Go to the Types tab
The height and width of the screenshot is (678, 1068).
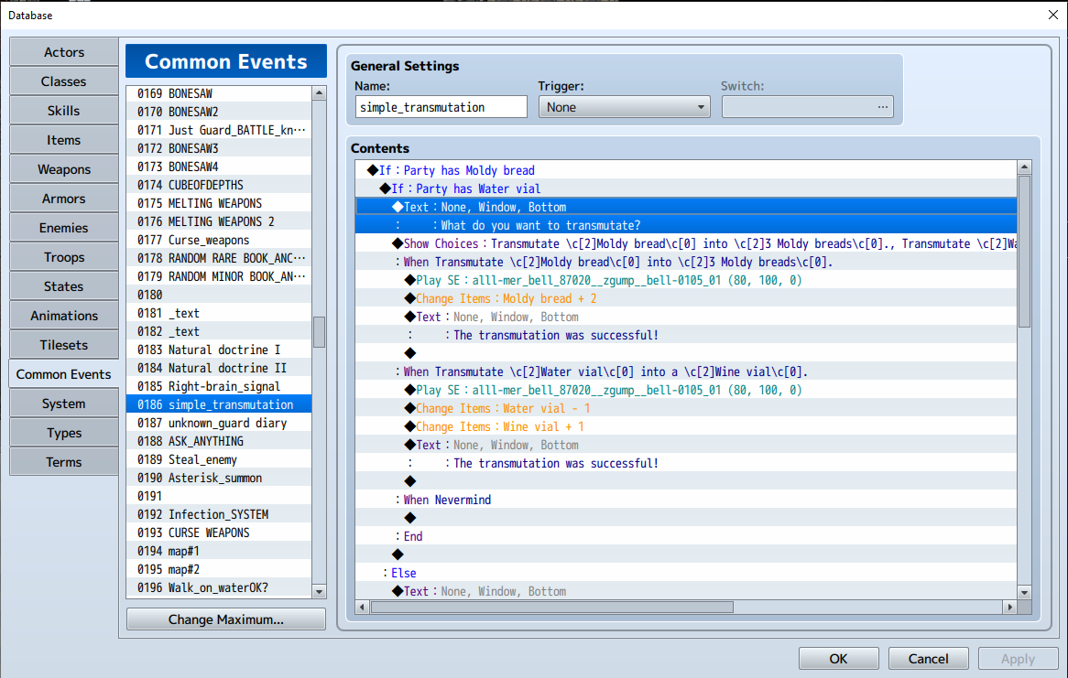pyautogui.click(x=64, y=432)
